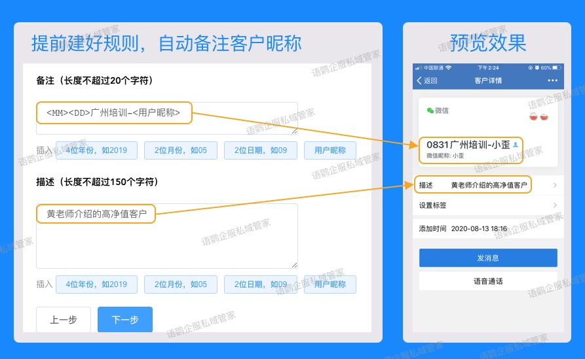Insert 4位年份 tag into 备注 field
This screenshot has width=585, height=359.
(96, 150)
